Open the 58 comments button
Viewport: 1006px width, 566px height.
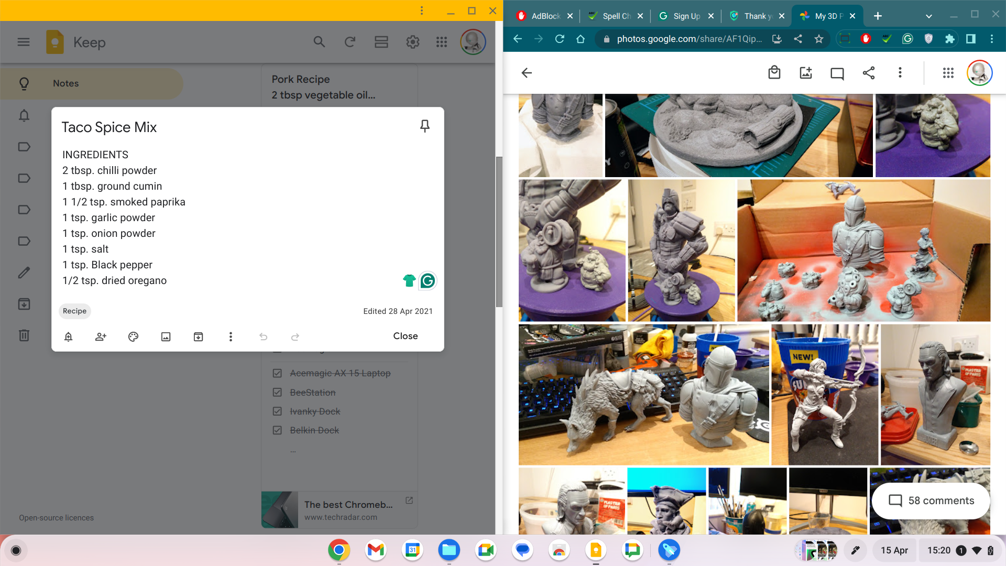point(931,500)
